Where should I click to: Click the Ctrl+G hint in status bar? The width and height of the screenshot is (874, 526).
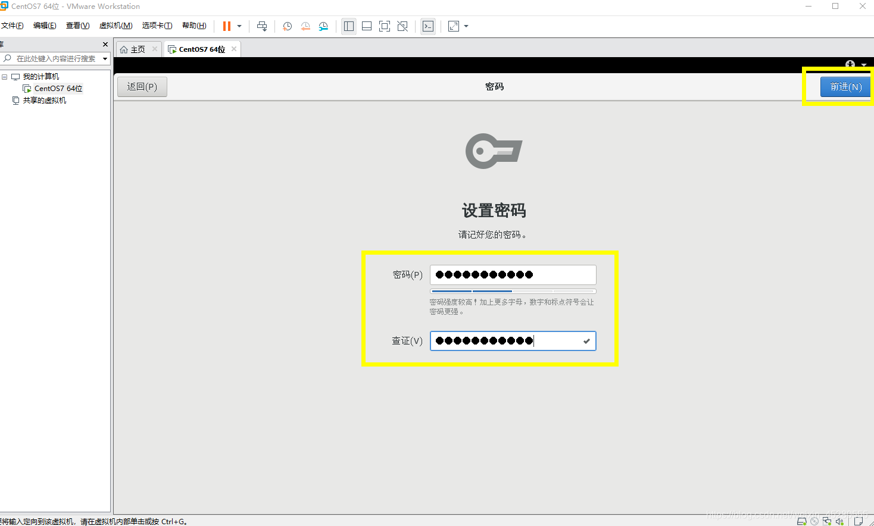[x=174, y=522]
